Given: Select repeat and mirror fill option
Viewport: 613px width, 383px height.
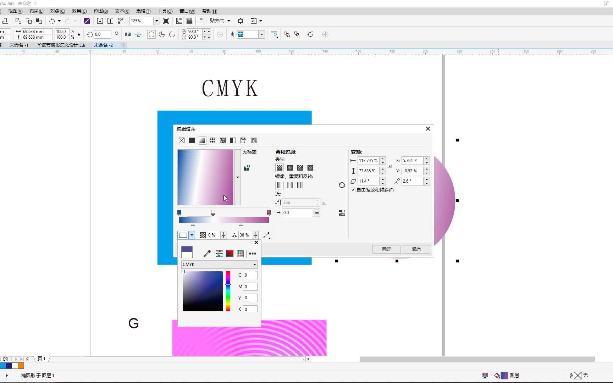Looking at the screenshot, I should click(x=290, y=185).
